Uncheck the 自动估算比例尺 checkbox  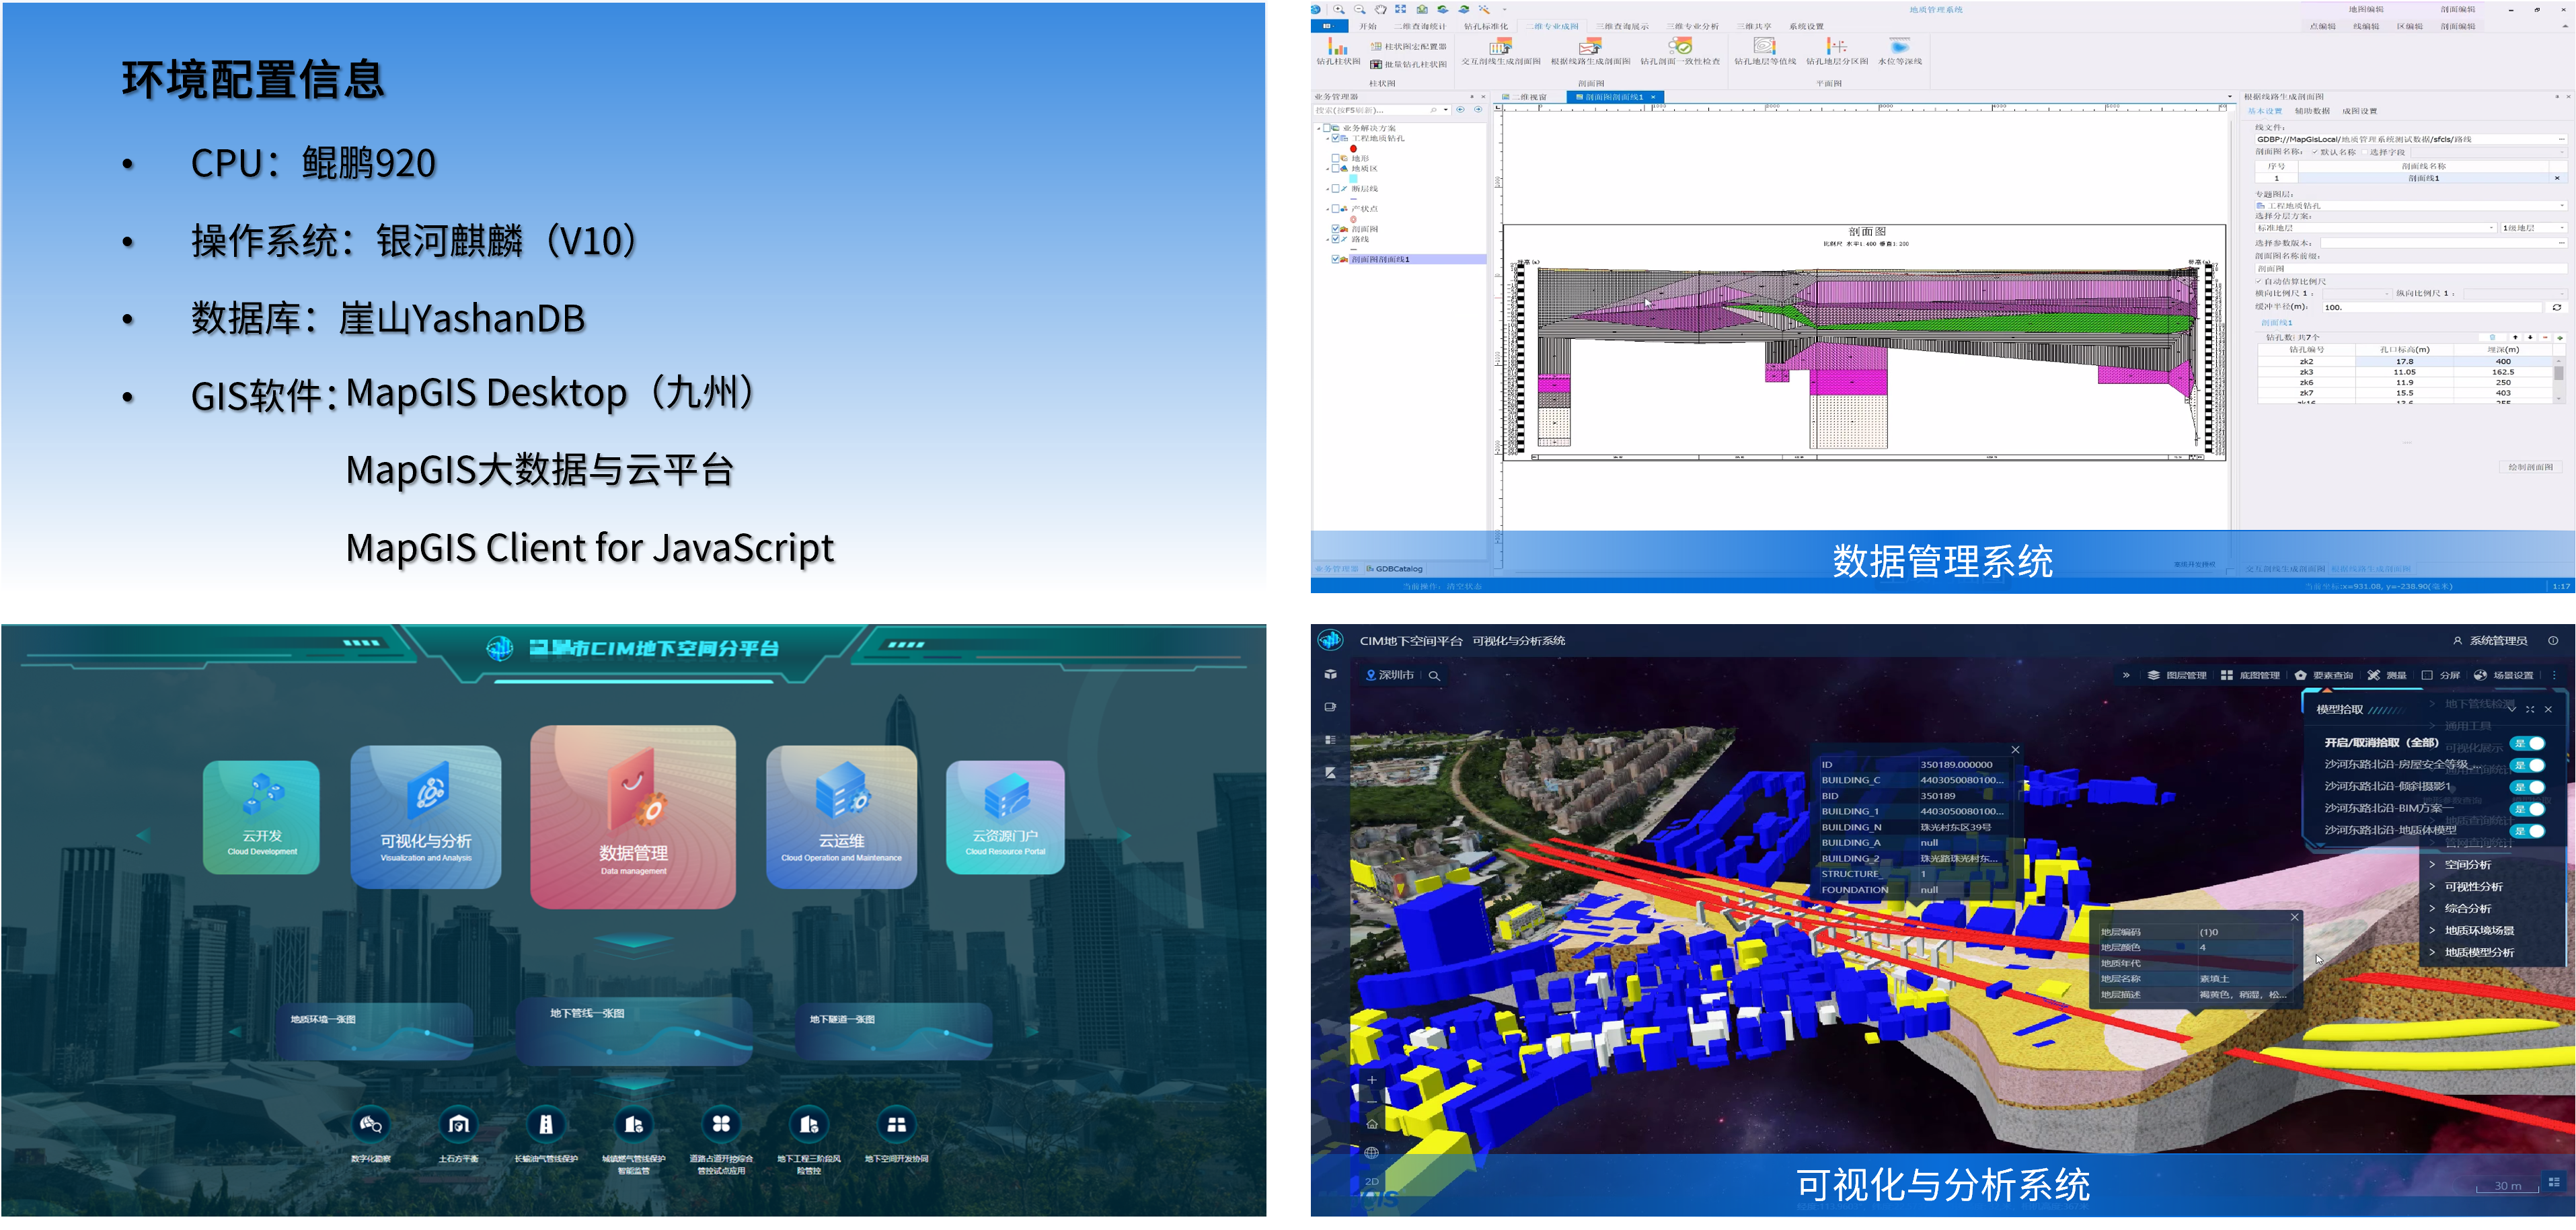point(2258,281)
